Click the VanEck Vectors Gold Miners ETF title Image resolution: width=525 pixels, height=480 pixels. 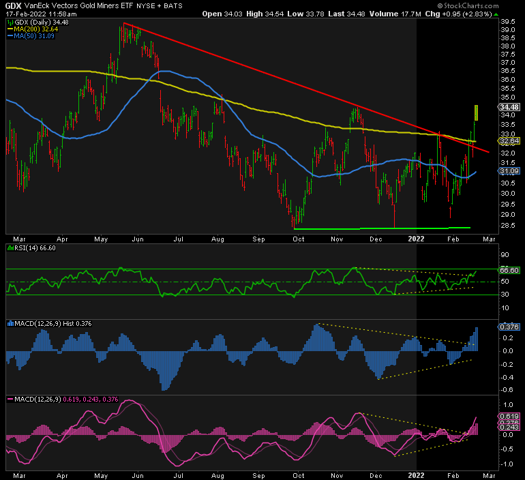click(x=78, y=5)
